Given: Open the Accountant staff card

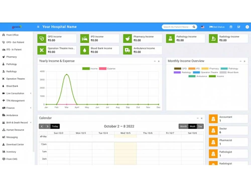Looking at the screenshot, I should [x=228, y=119].
